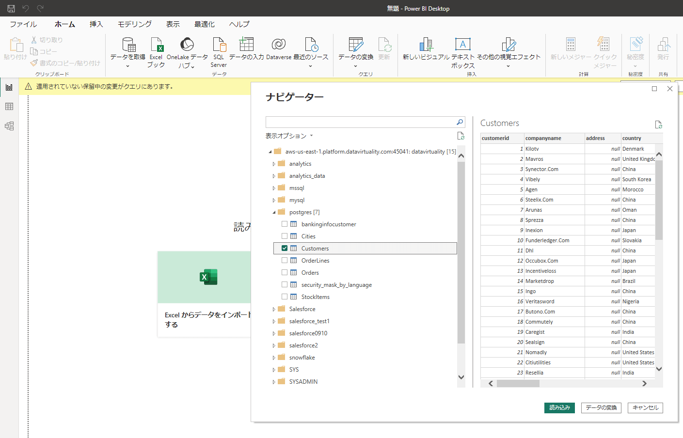Click the preview refresh icon beside Customers
683x438 pixels.
point(658,125)
